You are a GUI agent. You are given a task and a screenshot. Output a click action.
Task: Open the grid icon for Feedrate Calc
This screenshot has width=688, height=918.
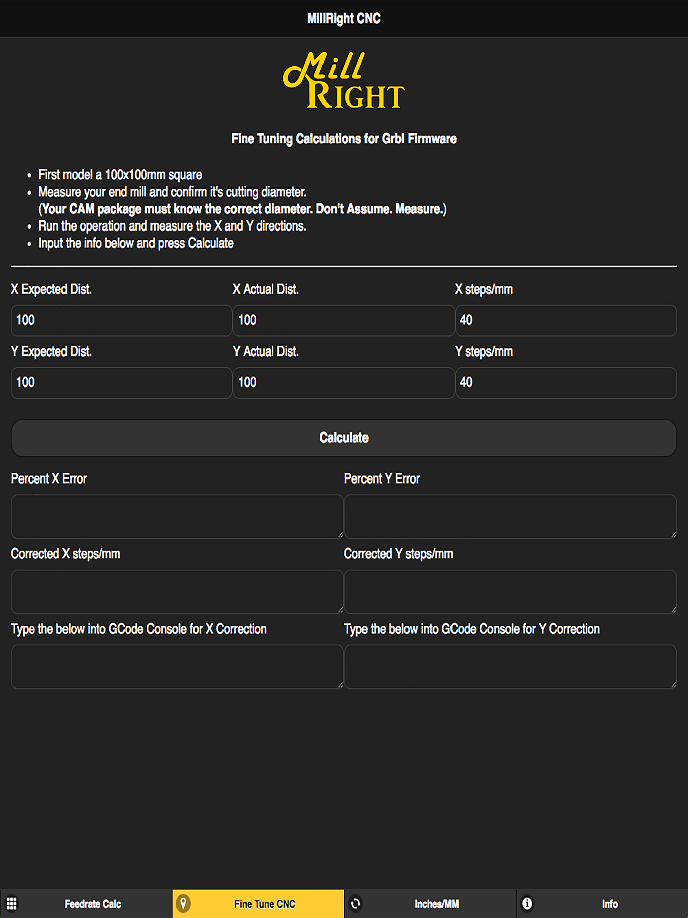(x=12, y=903)
